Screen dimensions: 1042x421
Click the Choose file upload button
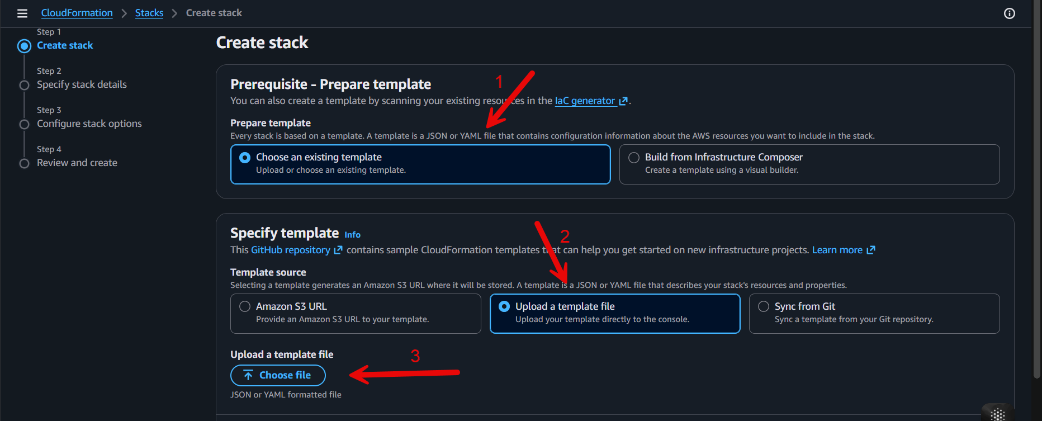pos(278,375)
